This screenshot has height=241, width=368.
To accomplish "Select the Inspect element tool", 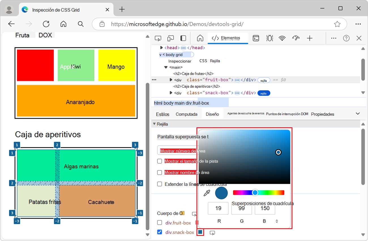I will tap(158, 38).
